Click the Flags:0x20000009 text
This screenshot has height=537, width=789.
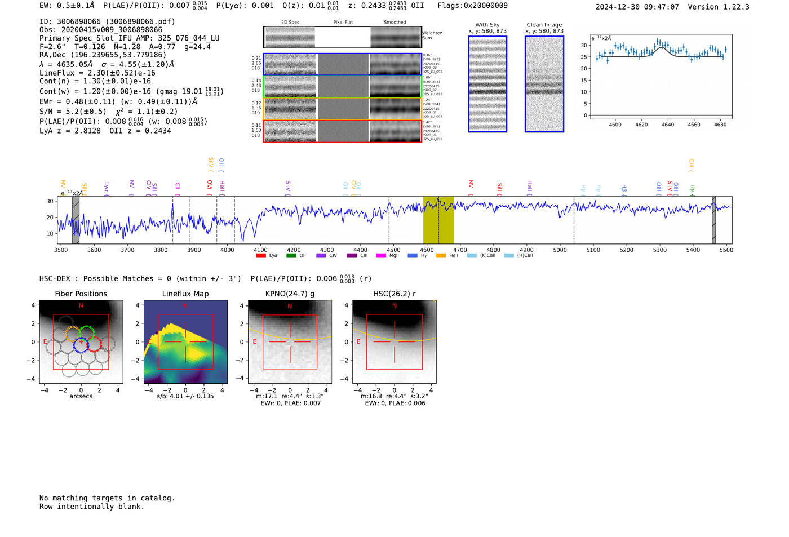pos(472,6)
